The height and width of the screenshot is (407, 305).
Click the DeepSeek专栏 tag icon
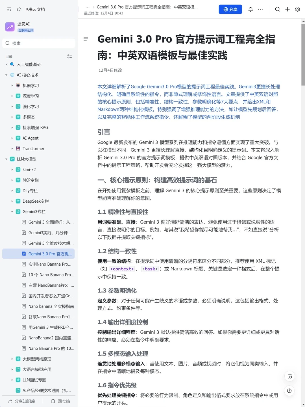click(18, 201)
